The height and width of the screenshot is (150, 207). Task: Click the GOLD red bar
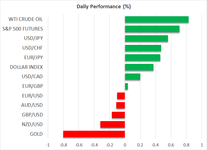(x=94, y=134)
